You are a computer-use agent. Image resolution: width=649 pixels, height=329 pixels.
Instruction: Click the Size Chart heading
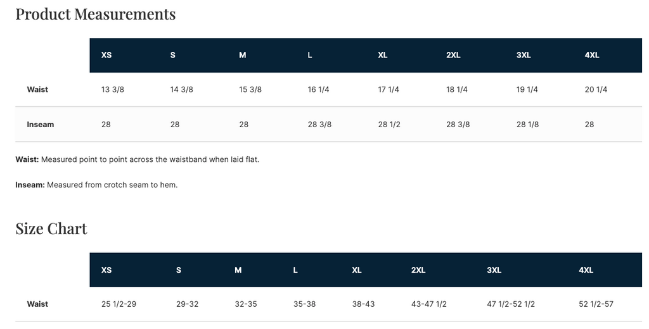pos(51,228)
